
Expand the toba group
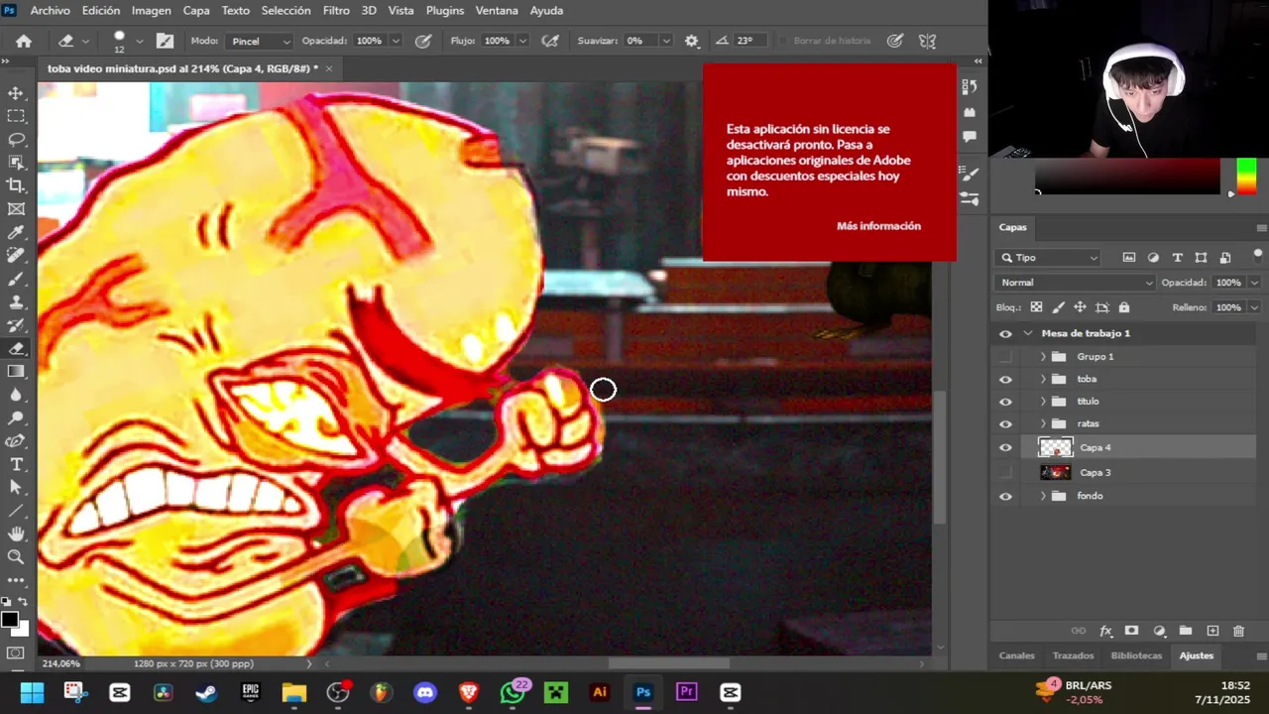1043,380
